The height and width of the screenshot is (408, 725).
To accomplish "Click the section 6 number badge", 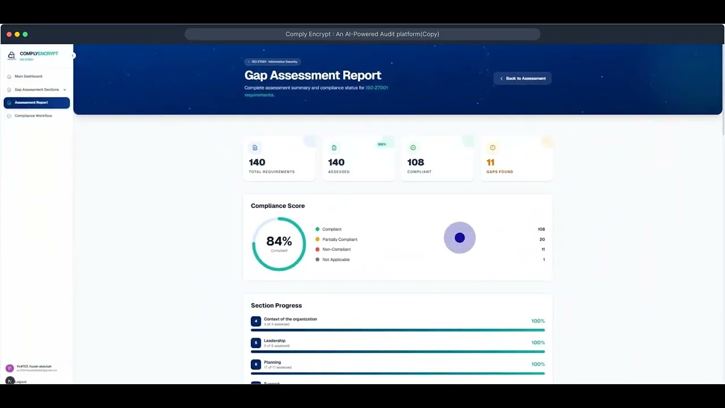I will point(256,364).
